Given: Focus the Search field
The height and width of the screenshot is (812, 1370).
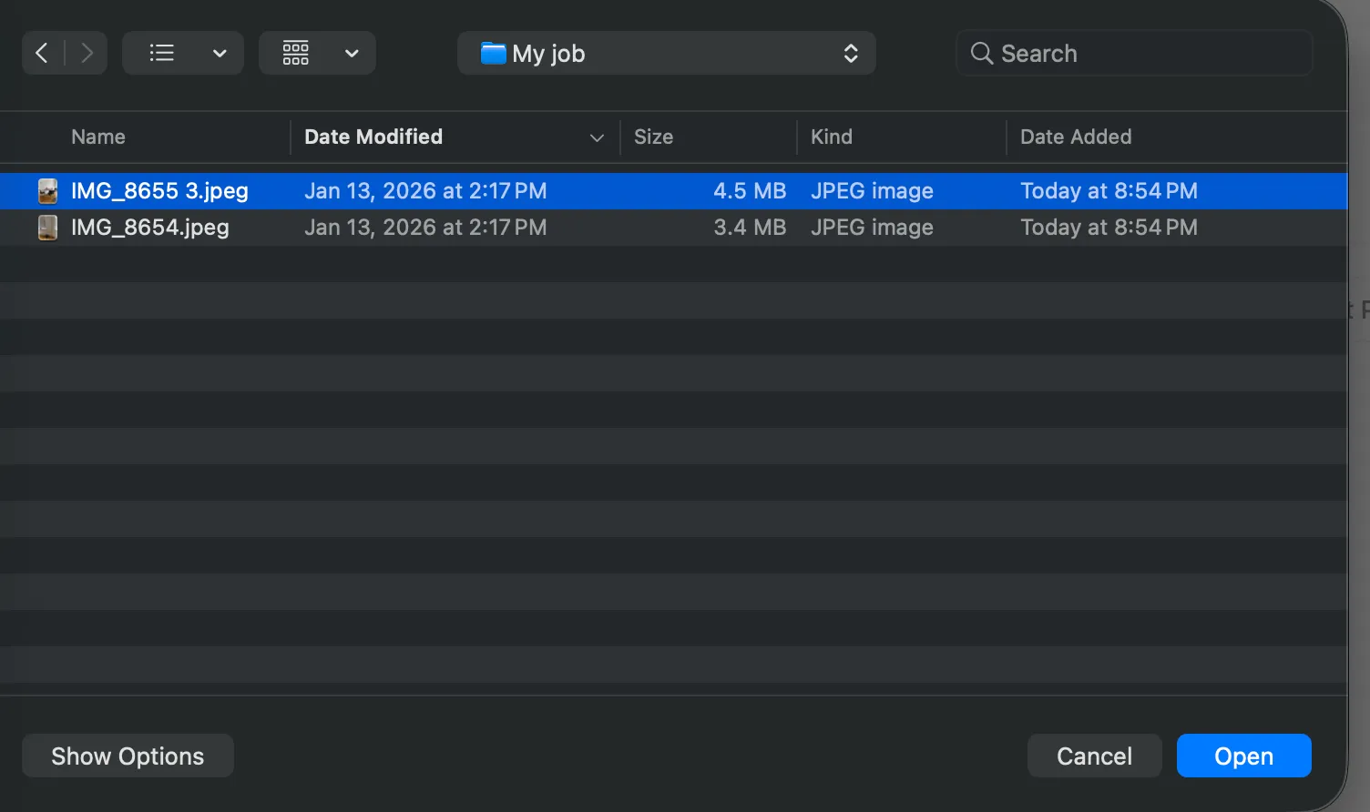Looking at the screenshot, I should click(1134, 53).
